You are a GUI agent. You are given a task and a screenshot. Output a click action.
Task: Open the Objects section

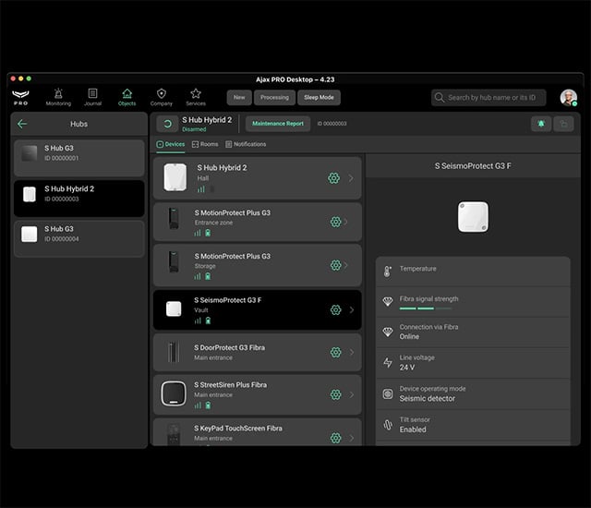click(x=127, y=97)
